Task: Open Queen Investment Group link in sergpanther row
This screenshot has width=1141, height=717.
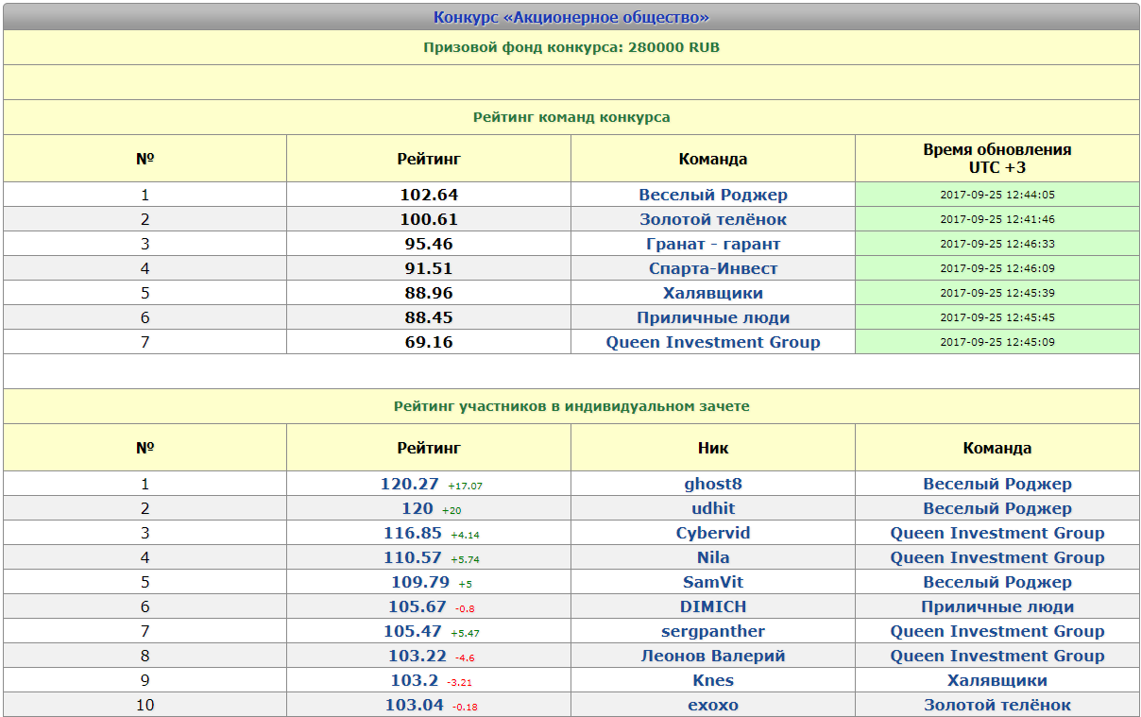Action: point(997,631)
